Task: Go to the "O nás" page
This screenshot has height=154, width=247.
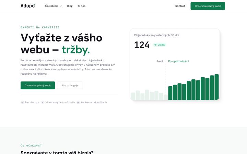Action: pyautogui.click(x=82, y=6)
